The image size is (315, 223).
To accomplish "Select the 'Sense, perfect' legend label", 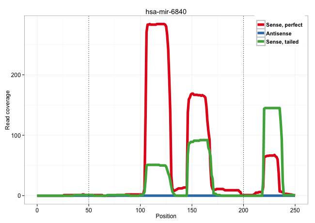I will click(x=284, y=24).
